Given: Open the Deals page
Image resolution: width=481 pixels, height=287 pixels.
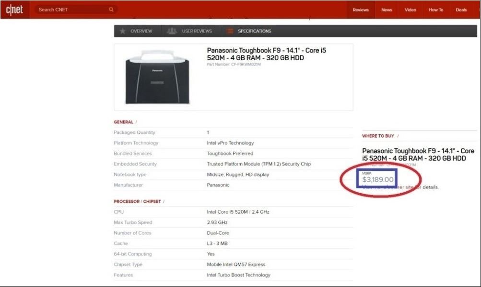Looking at the screenshot, I should pos(461,10).
